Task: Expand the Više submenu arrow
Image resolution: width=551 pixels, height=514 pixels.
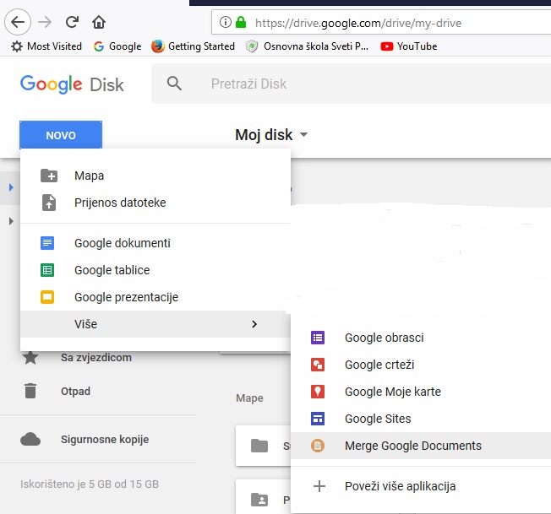Action: click(x=254, y=324)
